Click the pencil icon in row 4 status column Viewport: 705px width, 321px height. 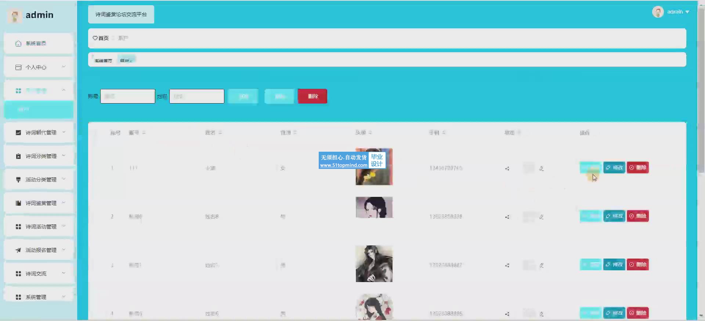tap(541, 314)
